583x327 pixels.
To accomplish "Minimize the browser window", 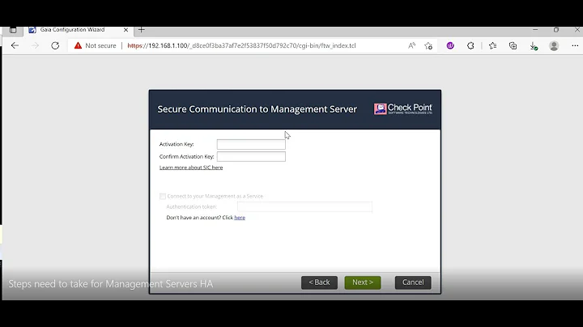I will tap(535, 30).
